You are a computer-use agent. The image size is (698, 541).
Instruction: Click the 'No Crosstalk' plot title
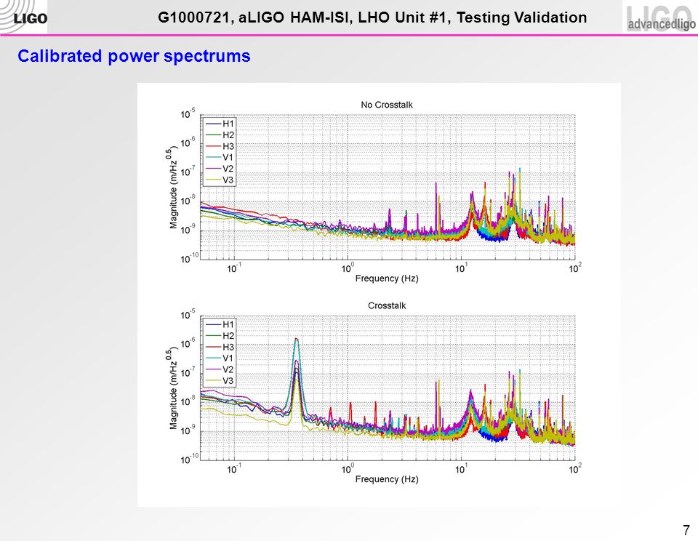pos(386,105)
